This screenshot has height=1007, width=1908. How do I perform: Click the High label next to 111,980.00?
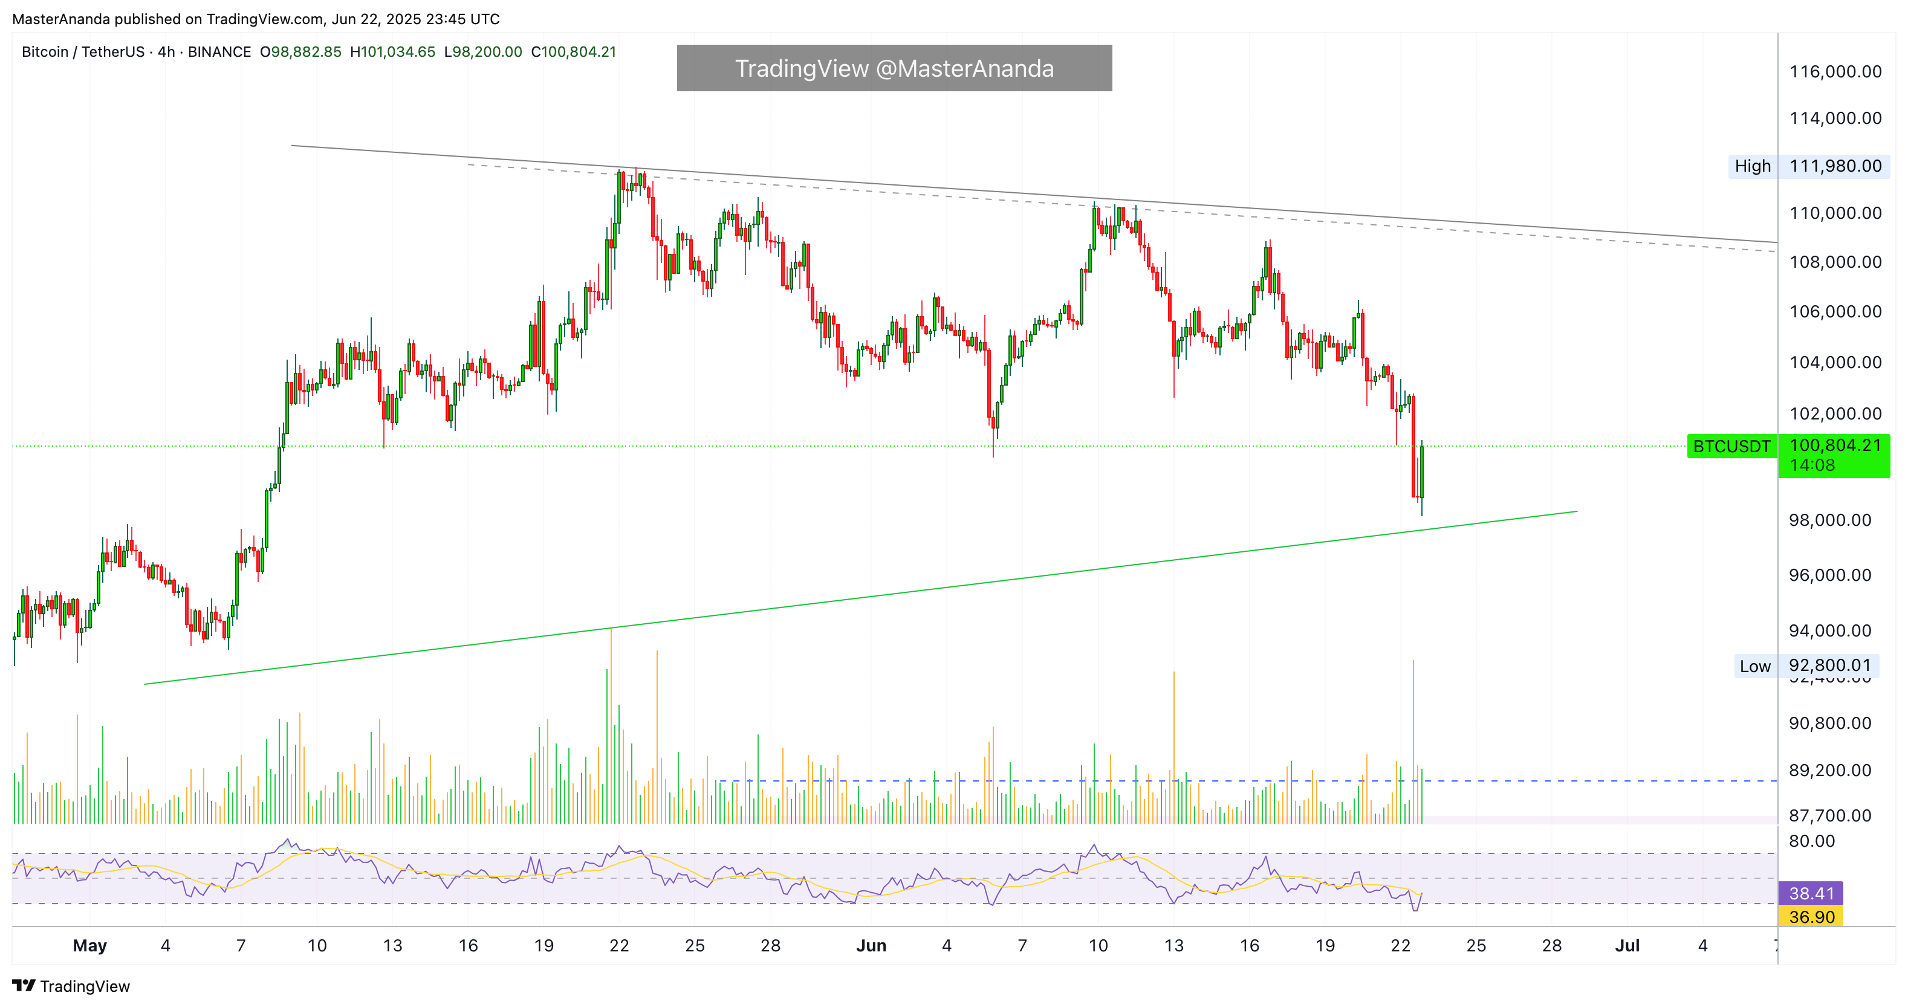pos(1751,166)
